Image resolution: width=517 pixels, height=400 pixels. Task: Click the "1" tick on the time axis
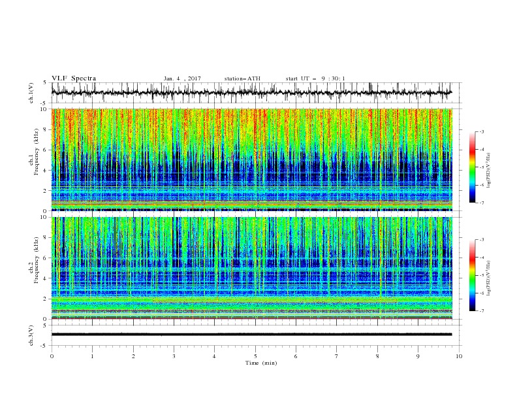coord(92,356)
